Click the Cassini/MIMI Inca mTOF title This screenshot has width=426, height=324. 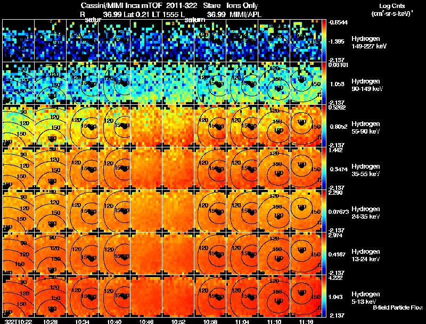tap(121, 5)
